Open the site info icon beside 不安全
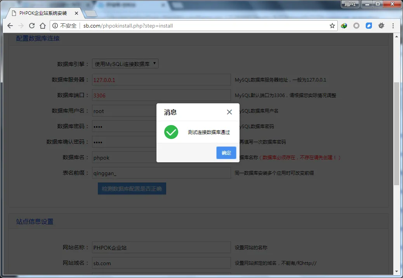Screen dimensions: 403x278 (55, 26)
